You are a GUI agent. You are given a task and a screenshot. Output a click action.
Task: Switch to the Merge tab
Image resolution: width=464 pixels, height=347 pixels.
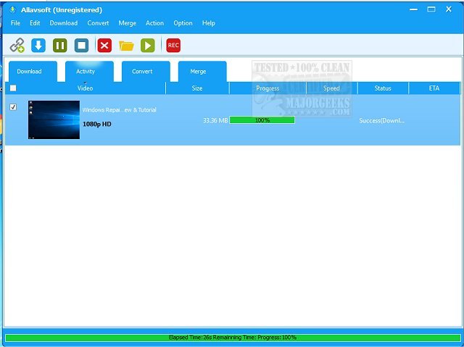(202, 71)
